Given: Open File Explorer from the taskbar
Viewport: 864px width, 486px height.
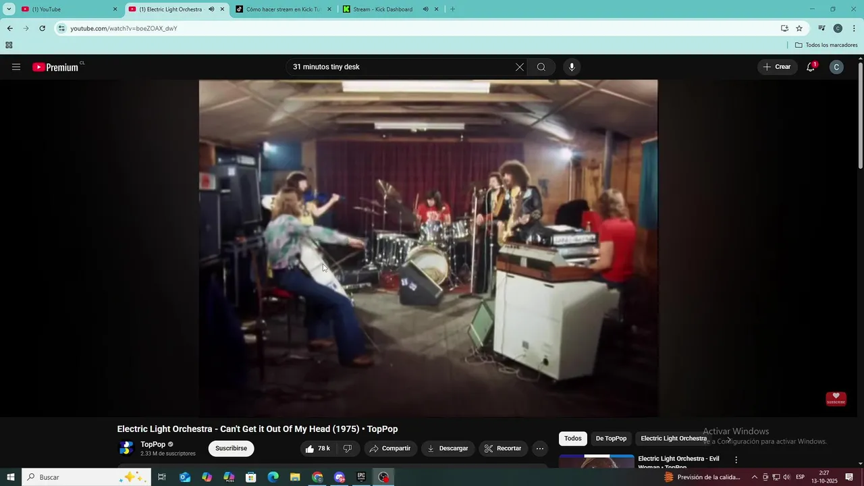Looking at the screenshot, I should click(295, 477).
